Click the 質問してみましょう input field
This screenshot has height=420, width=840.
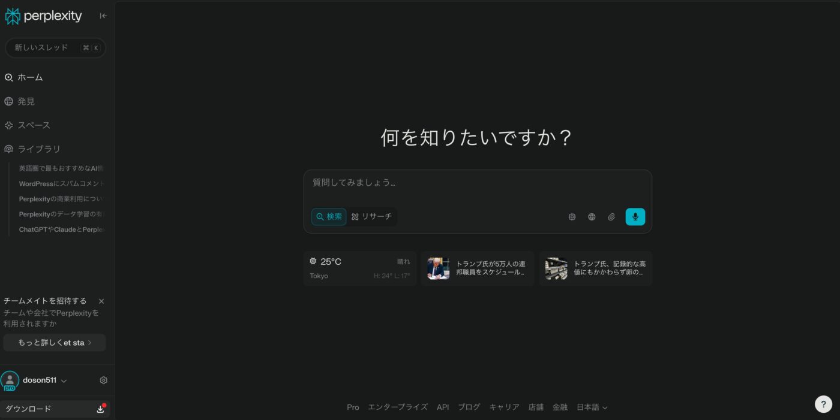[477, 183]
